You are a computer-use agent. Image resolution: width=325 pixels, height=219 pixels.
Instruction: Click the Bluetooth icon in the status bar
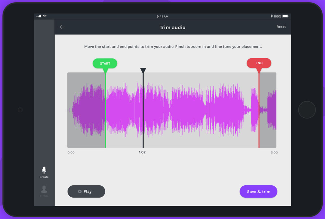tap(272, 16)
